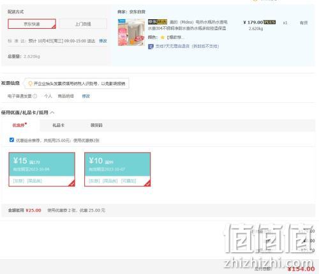Click the 7-day return policy icon
The height and width of the screenshot is (274, 319).
point(151,46)
